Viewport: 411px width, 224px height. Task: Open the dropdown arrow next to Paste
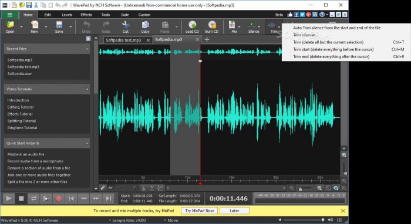[x=176, y=27]
